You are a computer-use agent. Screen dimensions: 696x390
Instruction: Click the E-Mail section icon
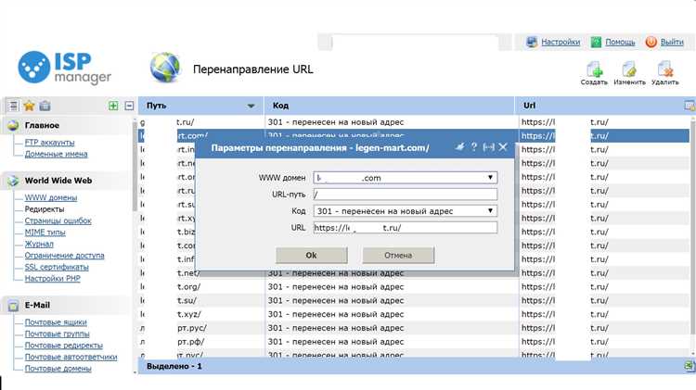tap(13, 306)
